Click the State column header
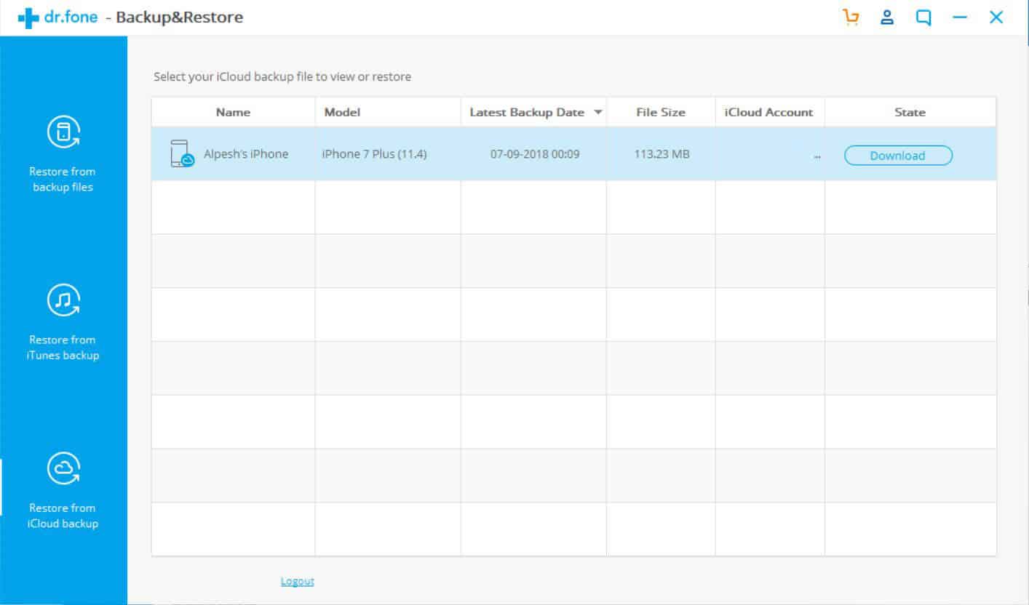 tap(910, 112)
